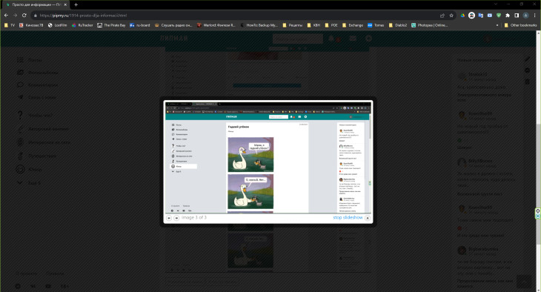
Task: Show the hidden bookmarks overflow chevron
Action: tap(497, 25)
